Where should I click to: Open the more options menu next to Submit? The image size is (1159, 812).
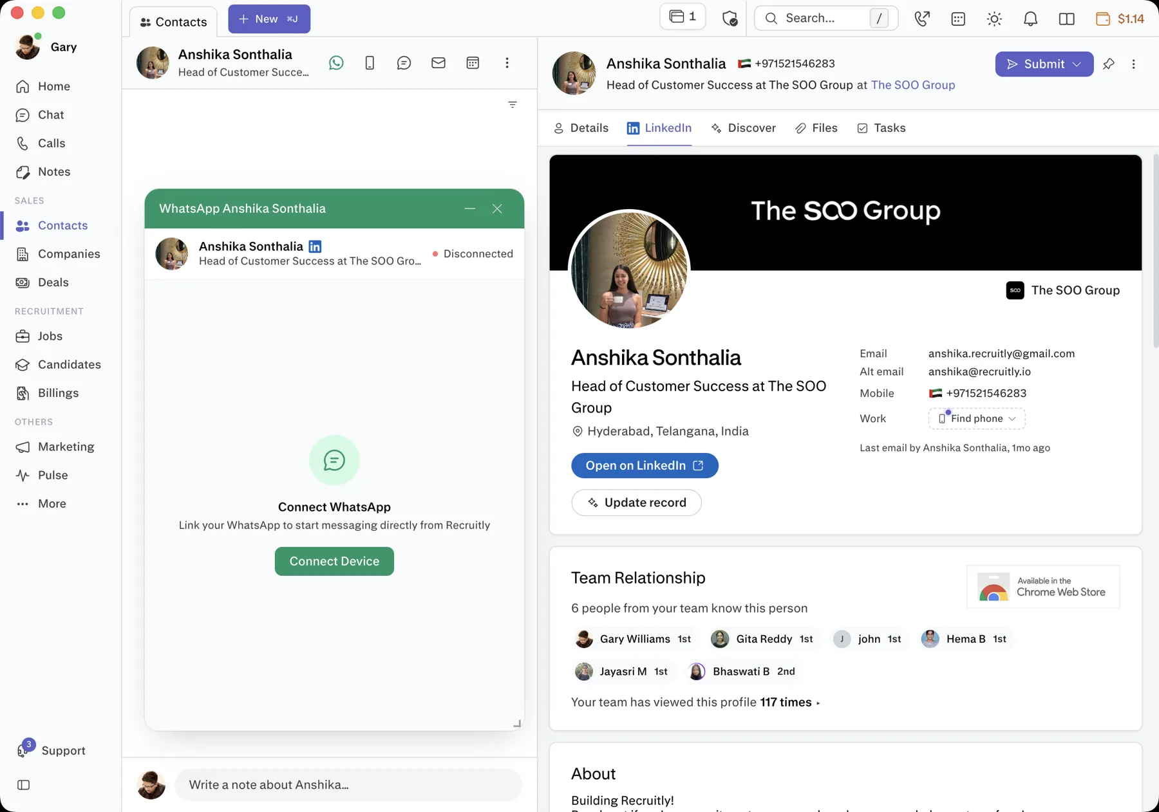(x=1134, y=64)
